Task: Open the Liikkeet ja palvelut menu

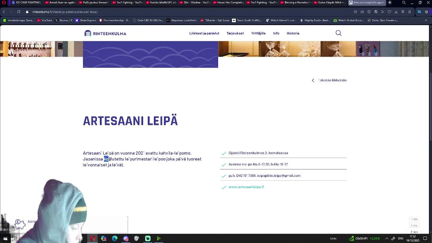Action: click(x=204, y=33)
